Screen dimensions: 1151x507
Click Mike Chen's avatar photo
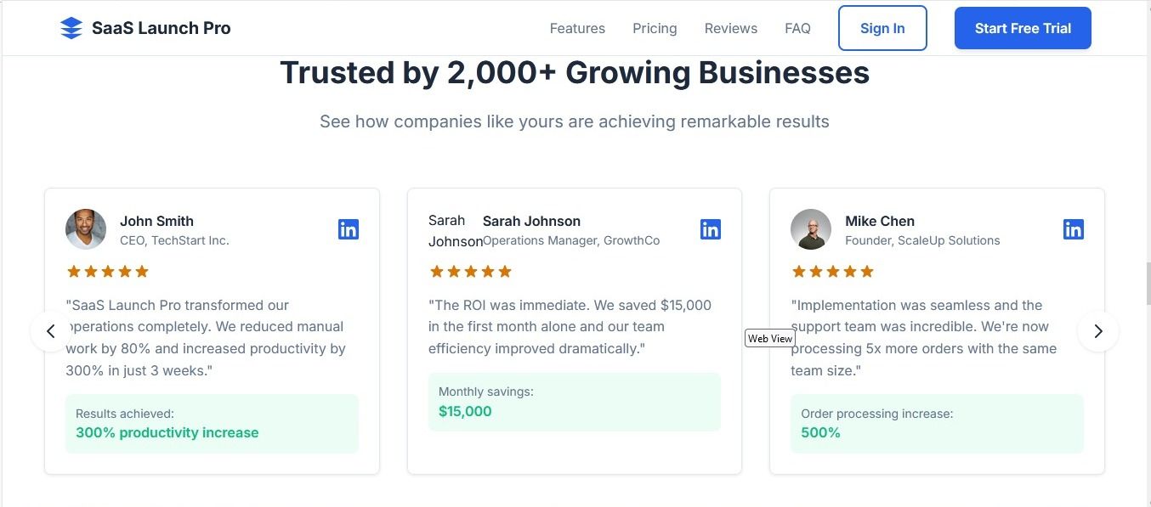click(811, 229)
